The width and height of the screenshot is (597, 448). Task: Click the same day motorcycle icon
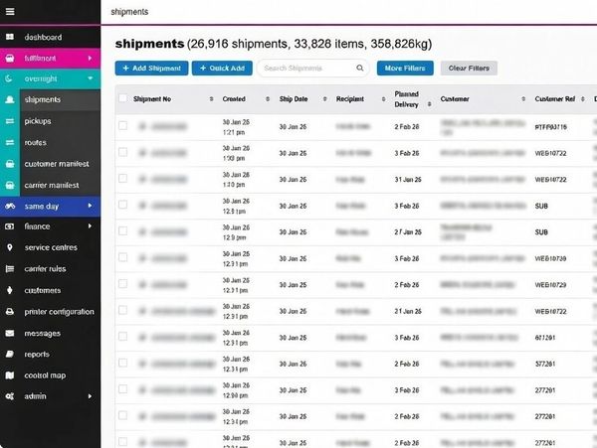[9, 206]
